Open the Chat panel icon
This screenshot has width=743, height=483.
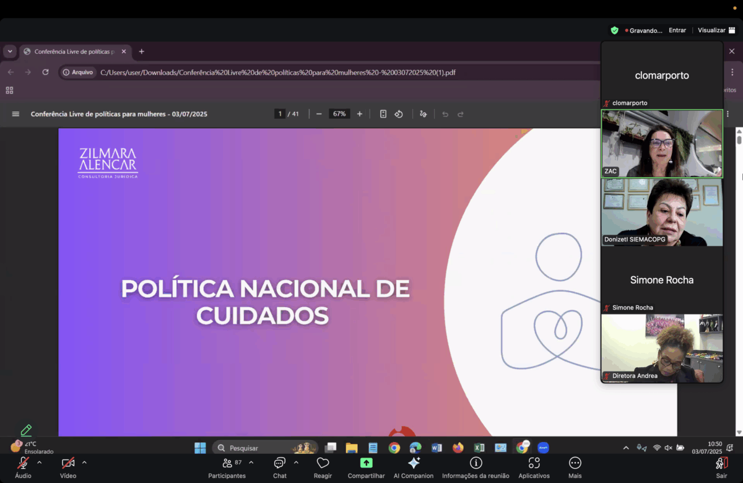(x=279, y=463)
